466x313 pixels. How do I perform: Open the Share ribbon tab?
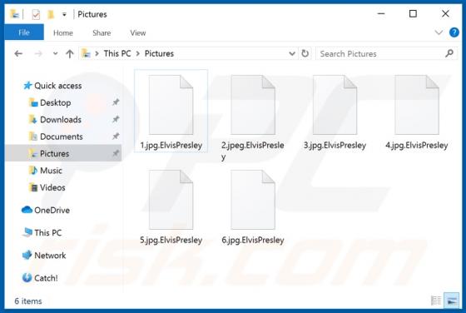[102, 33]
